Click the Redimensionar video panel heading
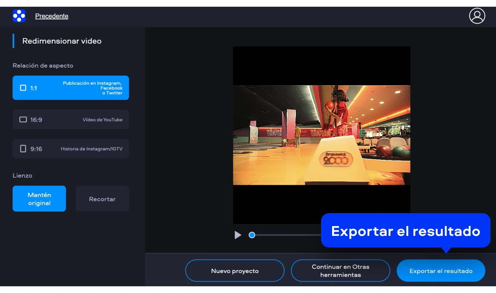This screenshot has height=293, width=496. tap(62, 41)
